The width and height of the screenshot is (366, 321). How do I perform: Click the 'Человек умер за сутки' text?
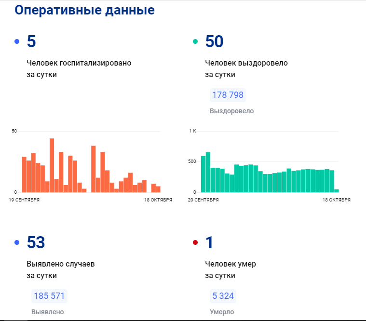click(230, 270)
